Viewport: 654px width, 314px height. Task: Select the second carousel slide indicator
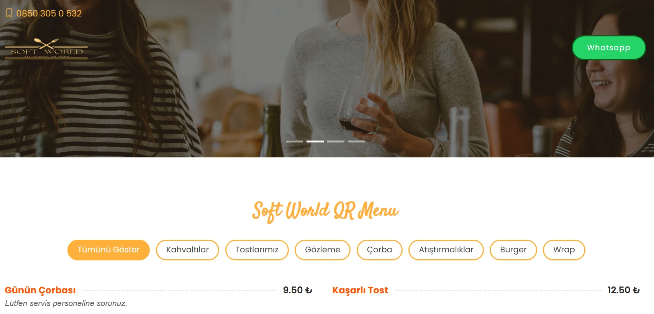315,141
